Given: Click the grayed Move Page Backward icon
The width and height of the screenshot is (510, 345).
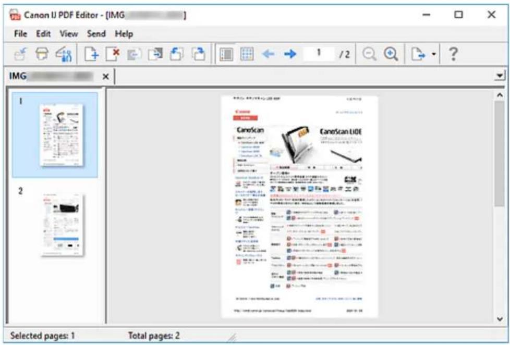Looking at the screenshot, I should coord(133,54).
